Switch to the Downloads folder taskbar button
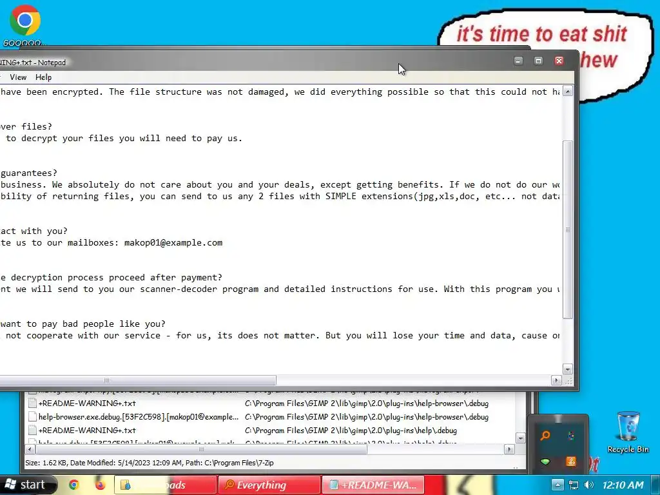The height and width of the screenshot is (495, 660). click(x=166, y=485)
